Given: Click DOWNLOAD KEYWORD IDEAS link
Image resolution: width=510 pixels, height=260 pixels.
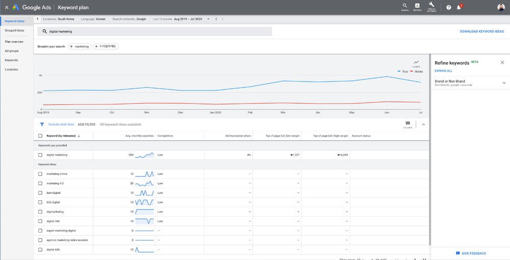Looking at the screenshot, I should coord(481,32).
